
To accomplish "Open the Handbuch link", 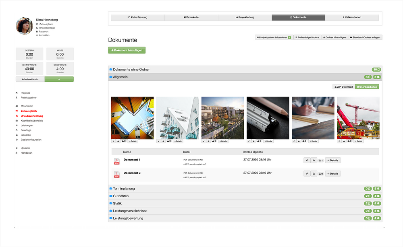I will point(27,153).
